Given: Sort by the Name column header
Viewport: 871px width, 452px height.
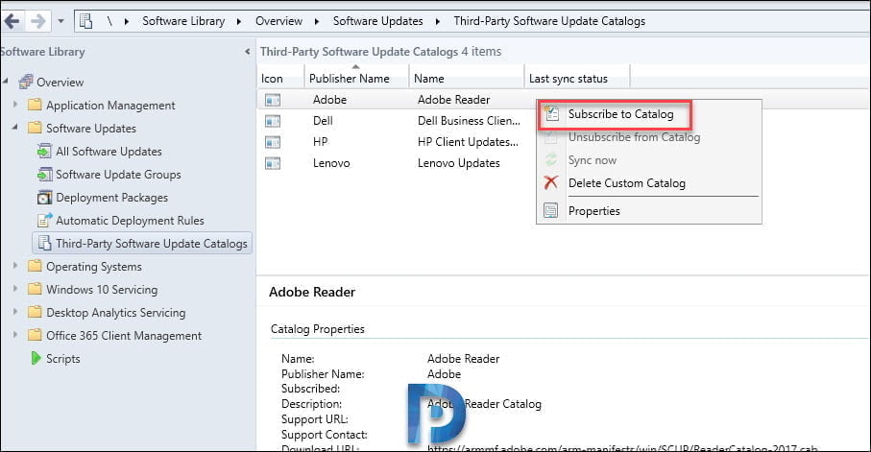Looking at the screenshot, I should tap(467, 79).
